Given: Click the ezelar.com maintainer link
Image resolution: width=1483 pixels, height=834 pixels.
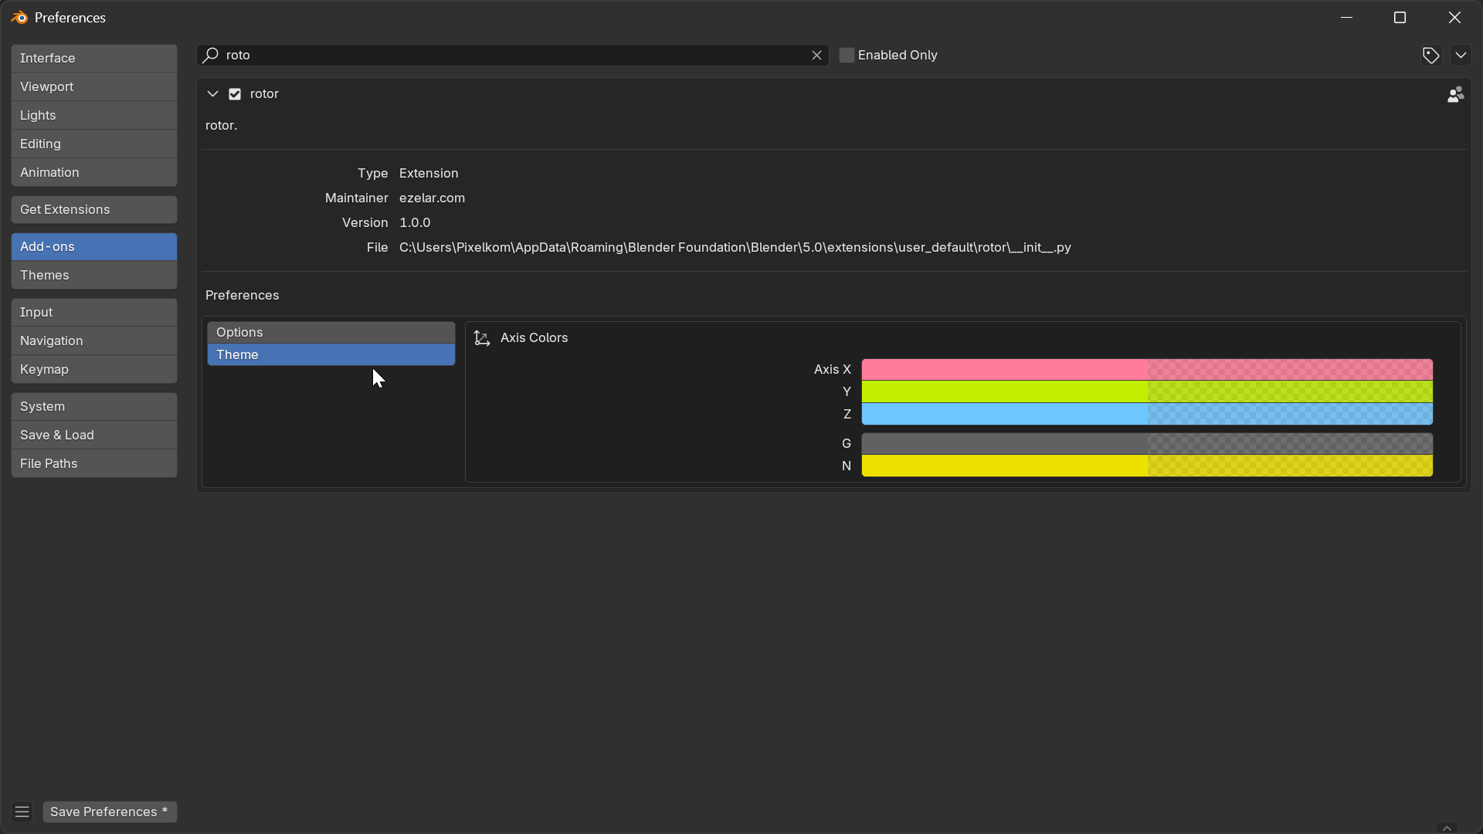Looking at the screenshot, I should coord(432,198).
